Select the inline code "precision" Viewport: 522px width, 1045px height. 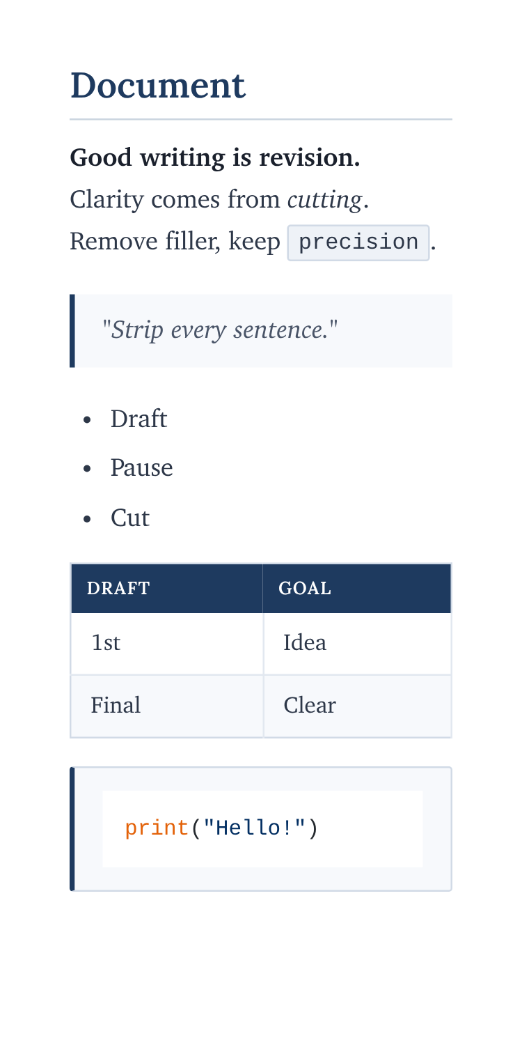(358, 242)
